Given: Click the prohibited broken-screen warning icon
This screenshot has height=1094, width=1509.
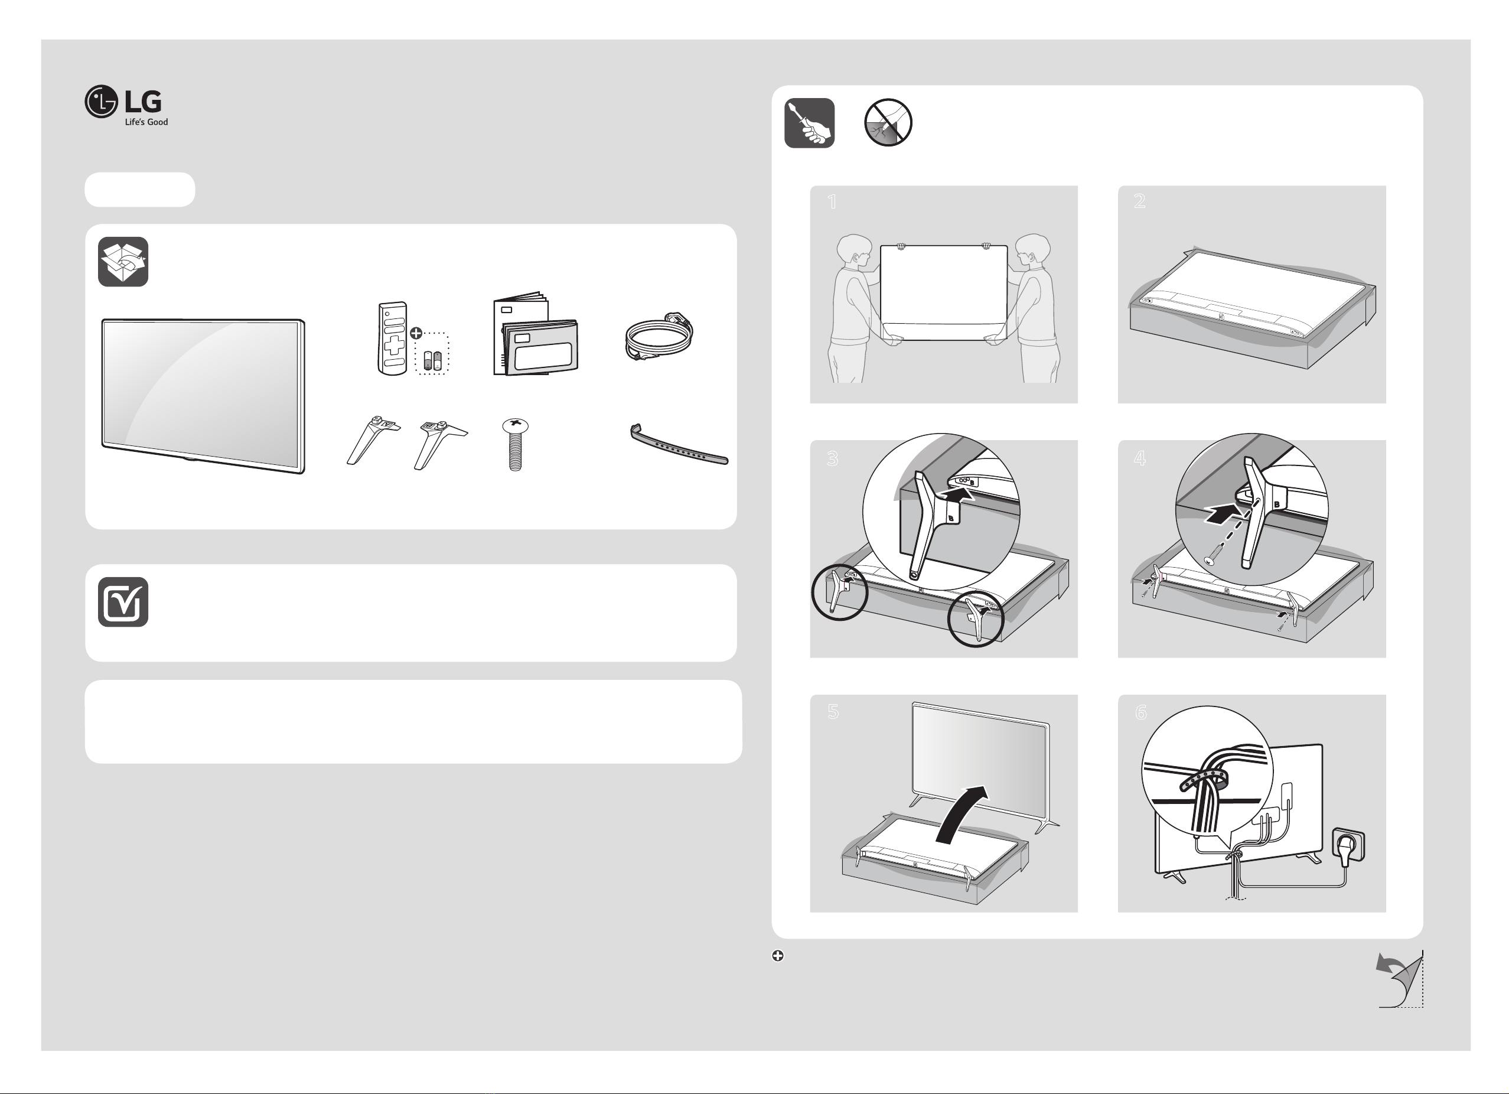Looking at the screenshot, I should pyautogui.click(x=888, y=122).
